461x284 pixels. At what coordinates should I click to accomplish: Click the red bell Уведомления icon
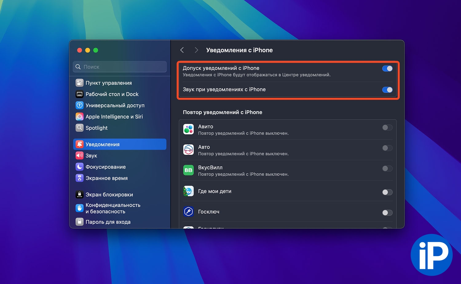80,144
